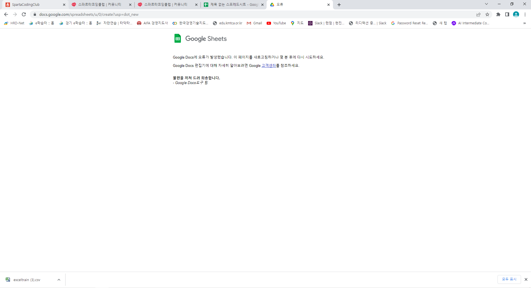Click the Google Sheets logo
The width and height of the screenshot is (531, 288).
coord(200,38)
